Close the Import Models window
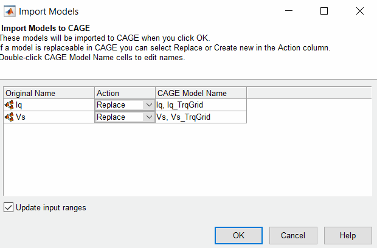Screen dimensions: 377x248 pos(360,11)
